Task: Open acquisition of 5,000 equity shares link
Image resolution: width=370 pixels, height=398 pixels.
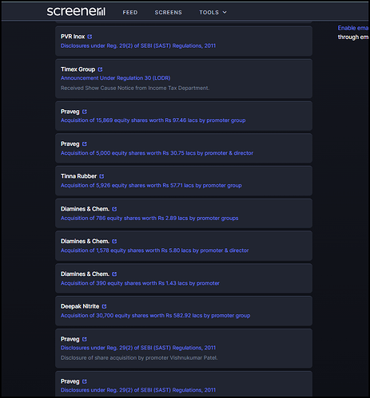Action: click(157, 153)
